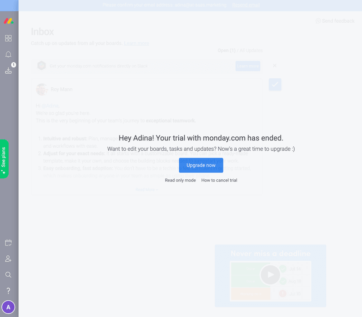Image resolution: width=362 pixels, height=317 pixels.
Task: Open My Week calendar icon
Action: tap(8, 243)
